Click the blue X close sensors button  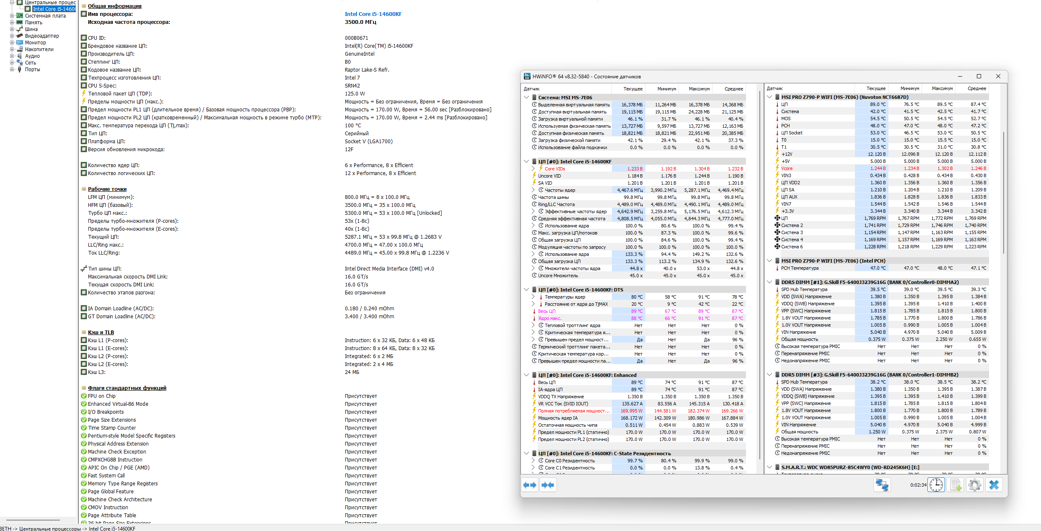point(994,485)
